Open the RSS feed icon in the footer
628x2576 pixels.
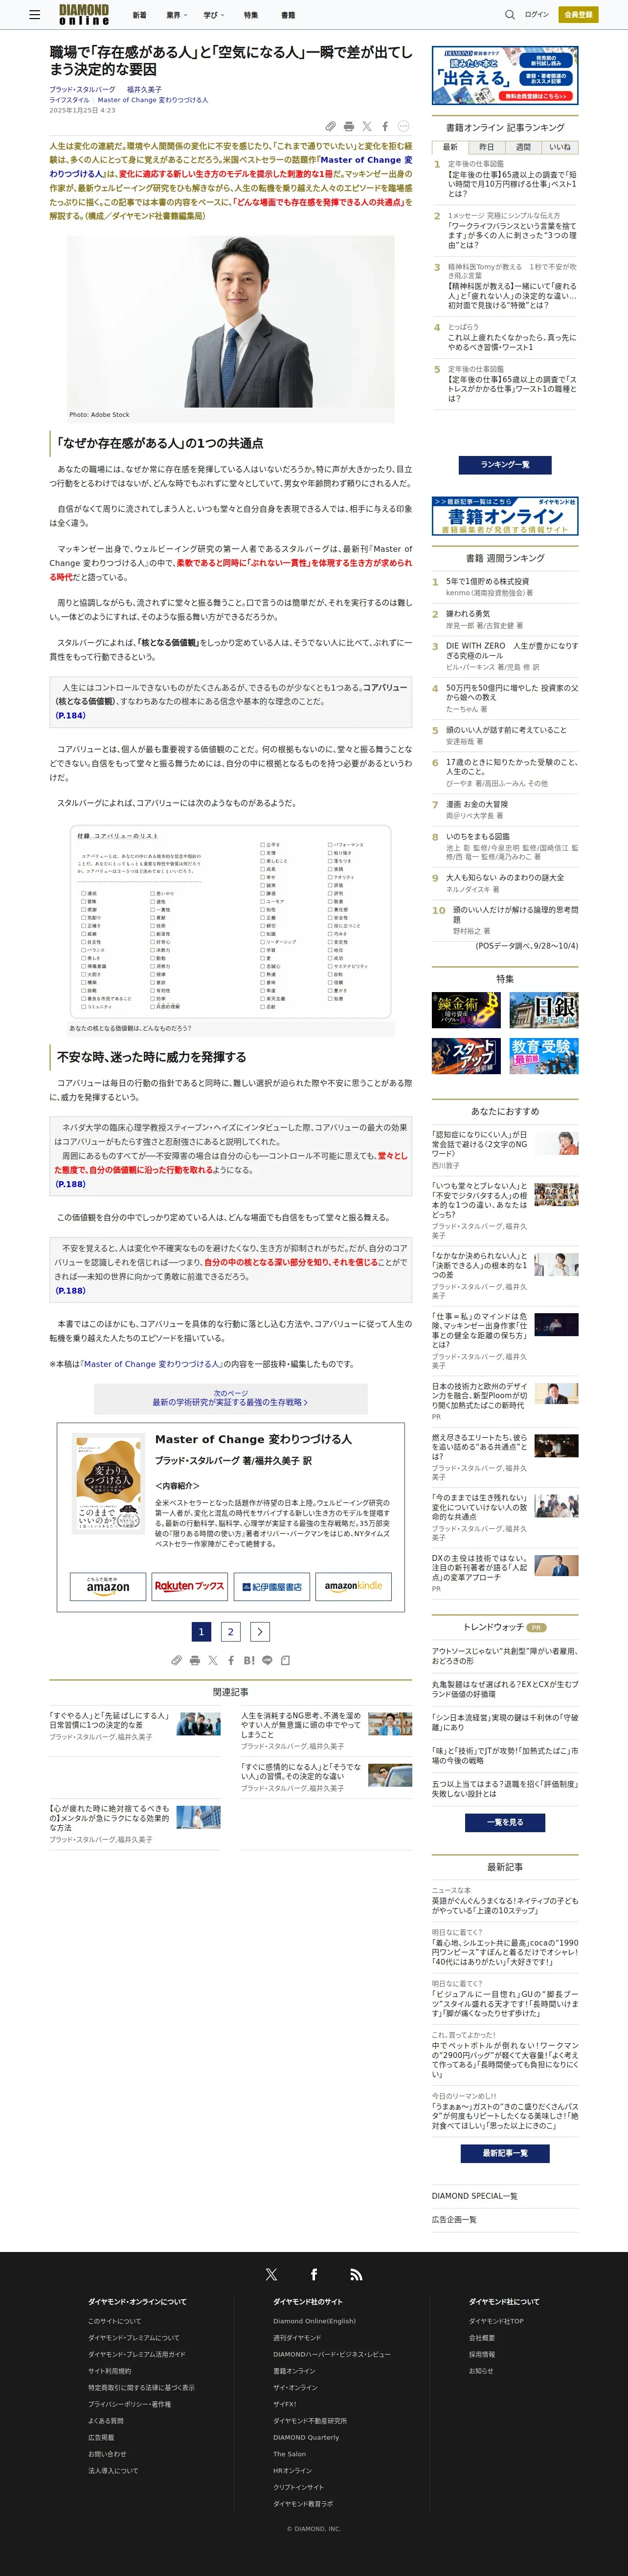pyautogui.click(x=356, y=2274)
